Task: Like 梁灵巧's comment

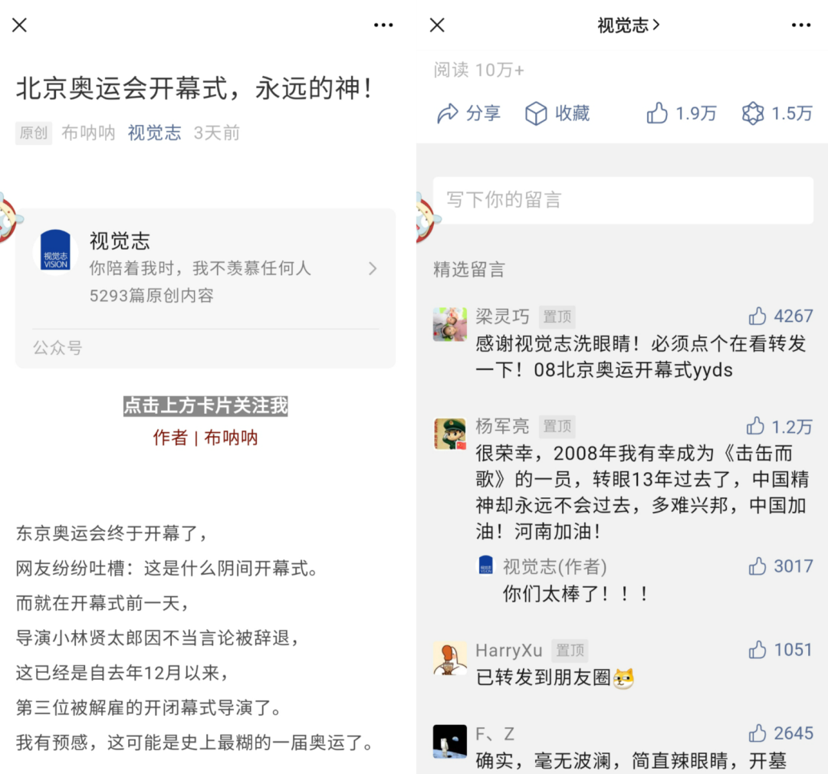Action: pyautogui.click(x=757, y=316)
